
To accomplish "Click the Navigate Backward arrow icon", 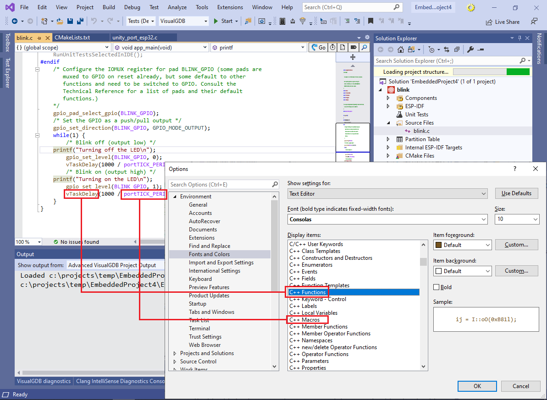I will [x=15, y=21].
